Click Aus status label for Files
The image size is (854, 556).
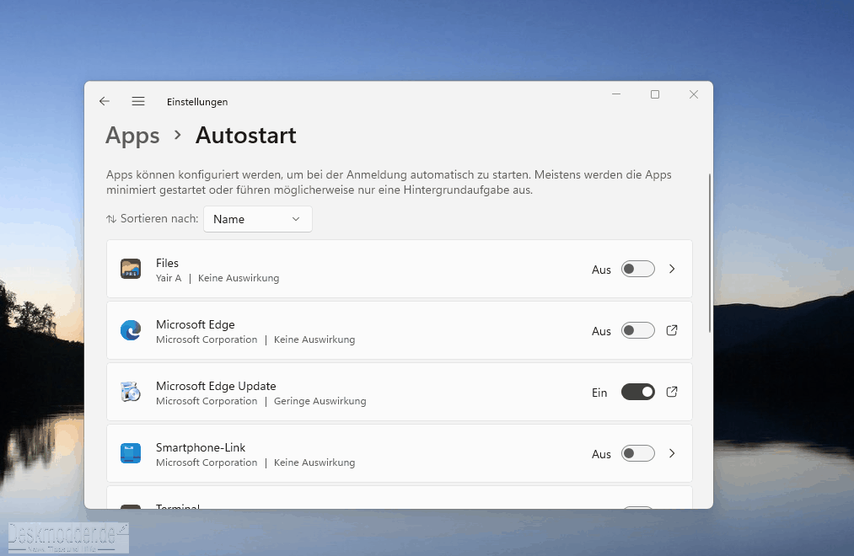coord(601,270)
